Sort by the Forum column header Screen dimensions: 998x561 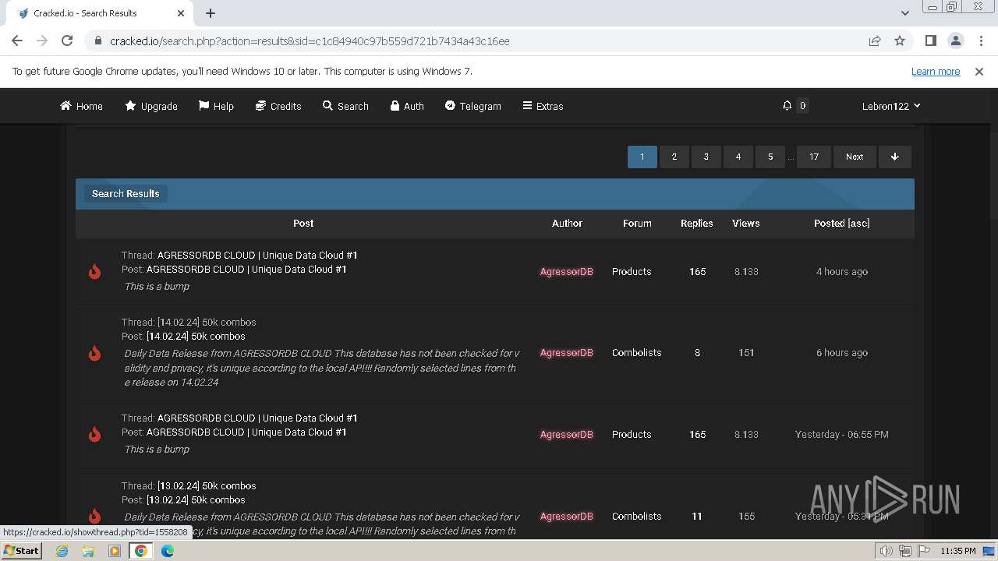637,223
